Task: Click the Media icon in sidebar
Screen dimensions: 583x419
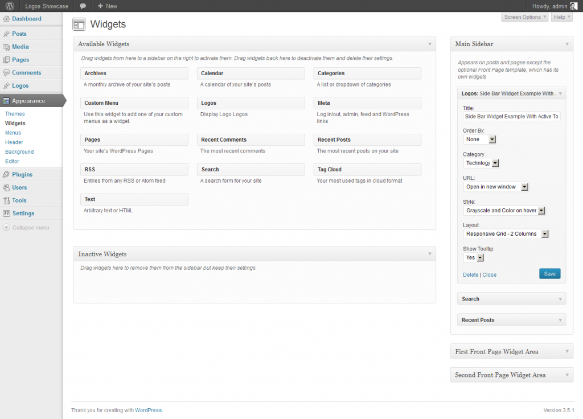Action: pyautogui.click(x=6, y=47)
